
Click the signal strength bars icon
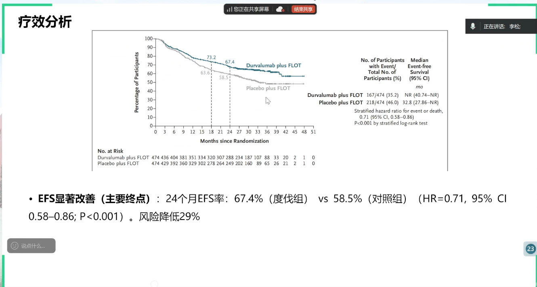(x=229, y=9)
